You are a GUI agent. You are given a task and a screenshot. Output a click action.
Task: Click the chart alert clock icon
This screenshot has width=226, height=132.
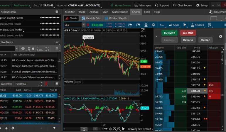pos(138,25)
